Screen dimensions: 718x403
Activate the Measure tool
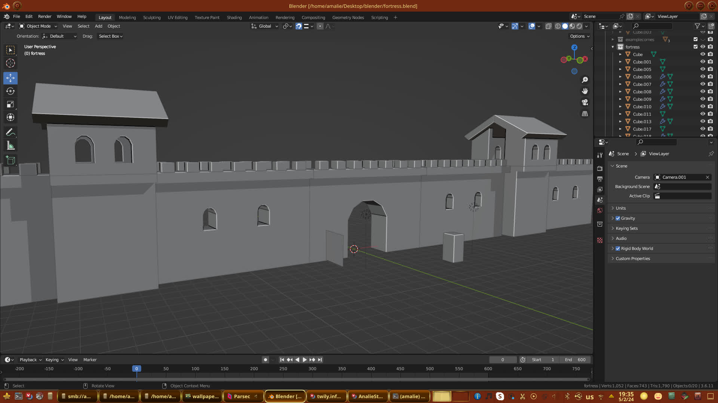pyautogui.click(x=10, y=146)
